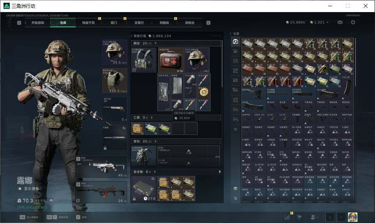The width and height of the screenshot is (375, 223).
Task: Select the VSS 45 magazine in warehouse
Action: click(x=347, y=87)
